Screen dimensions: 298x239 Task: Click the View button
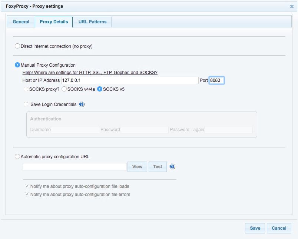click(x=137, y=167)
